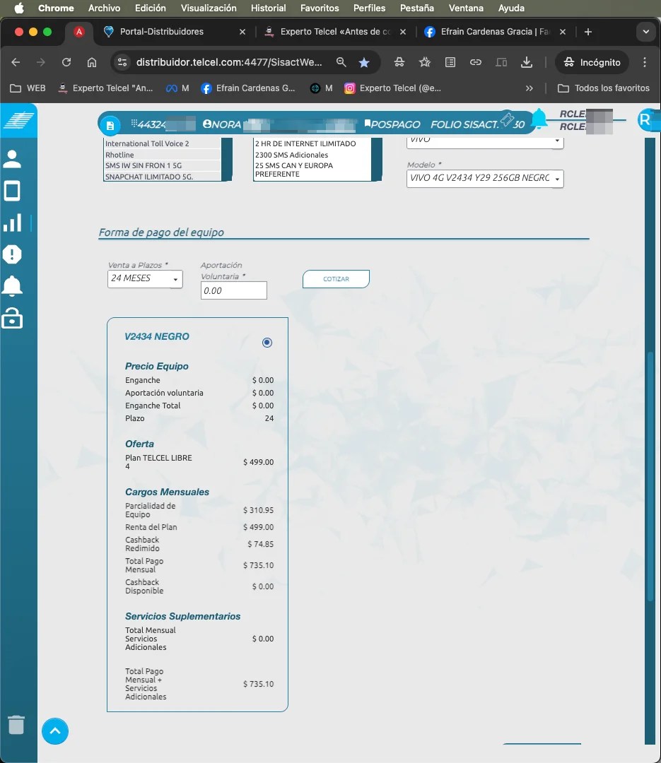Open the Perfiles menu

point(369,8)
